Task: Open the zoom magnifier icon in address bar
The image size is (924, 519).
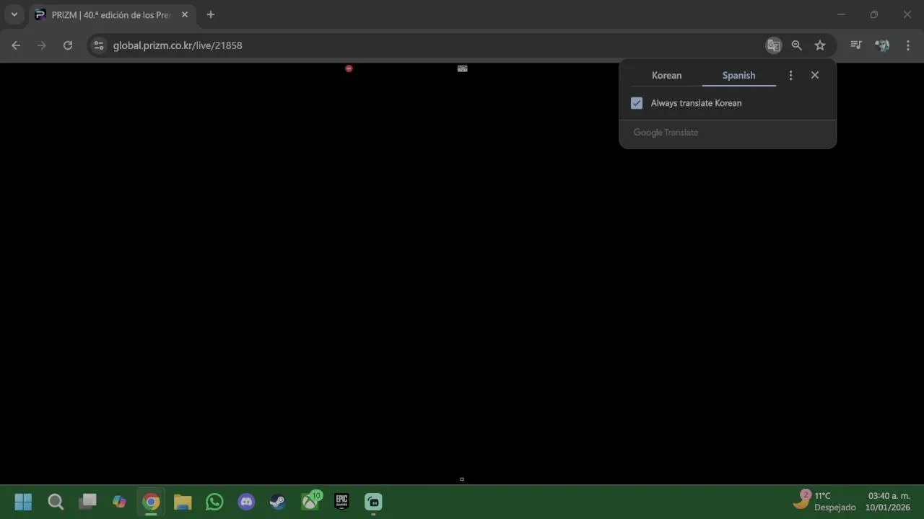Action: click(x=797, y=45)
